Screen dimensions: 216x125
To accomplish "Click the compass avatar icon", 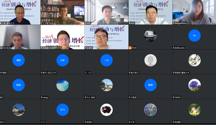I will (151, 110).
